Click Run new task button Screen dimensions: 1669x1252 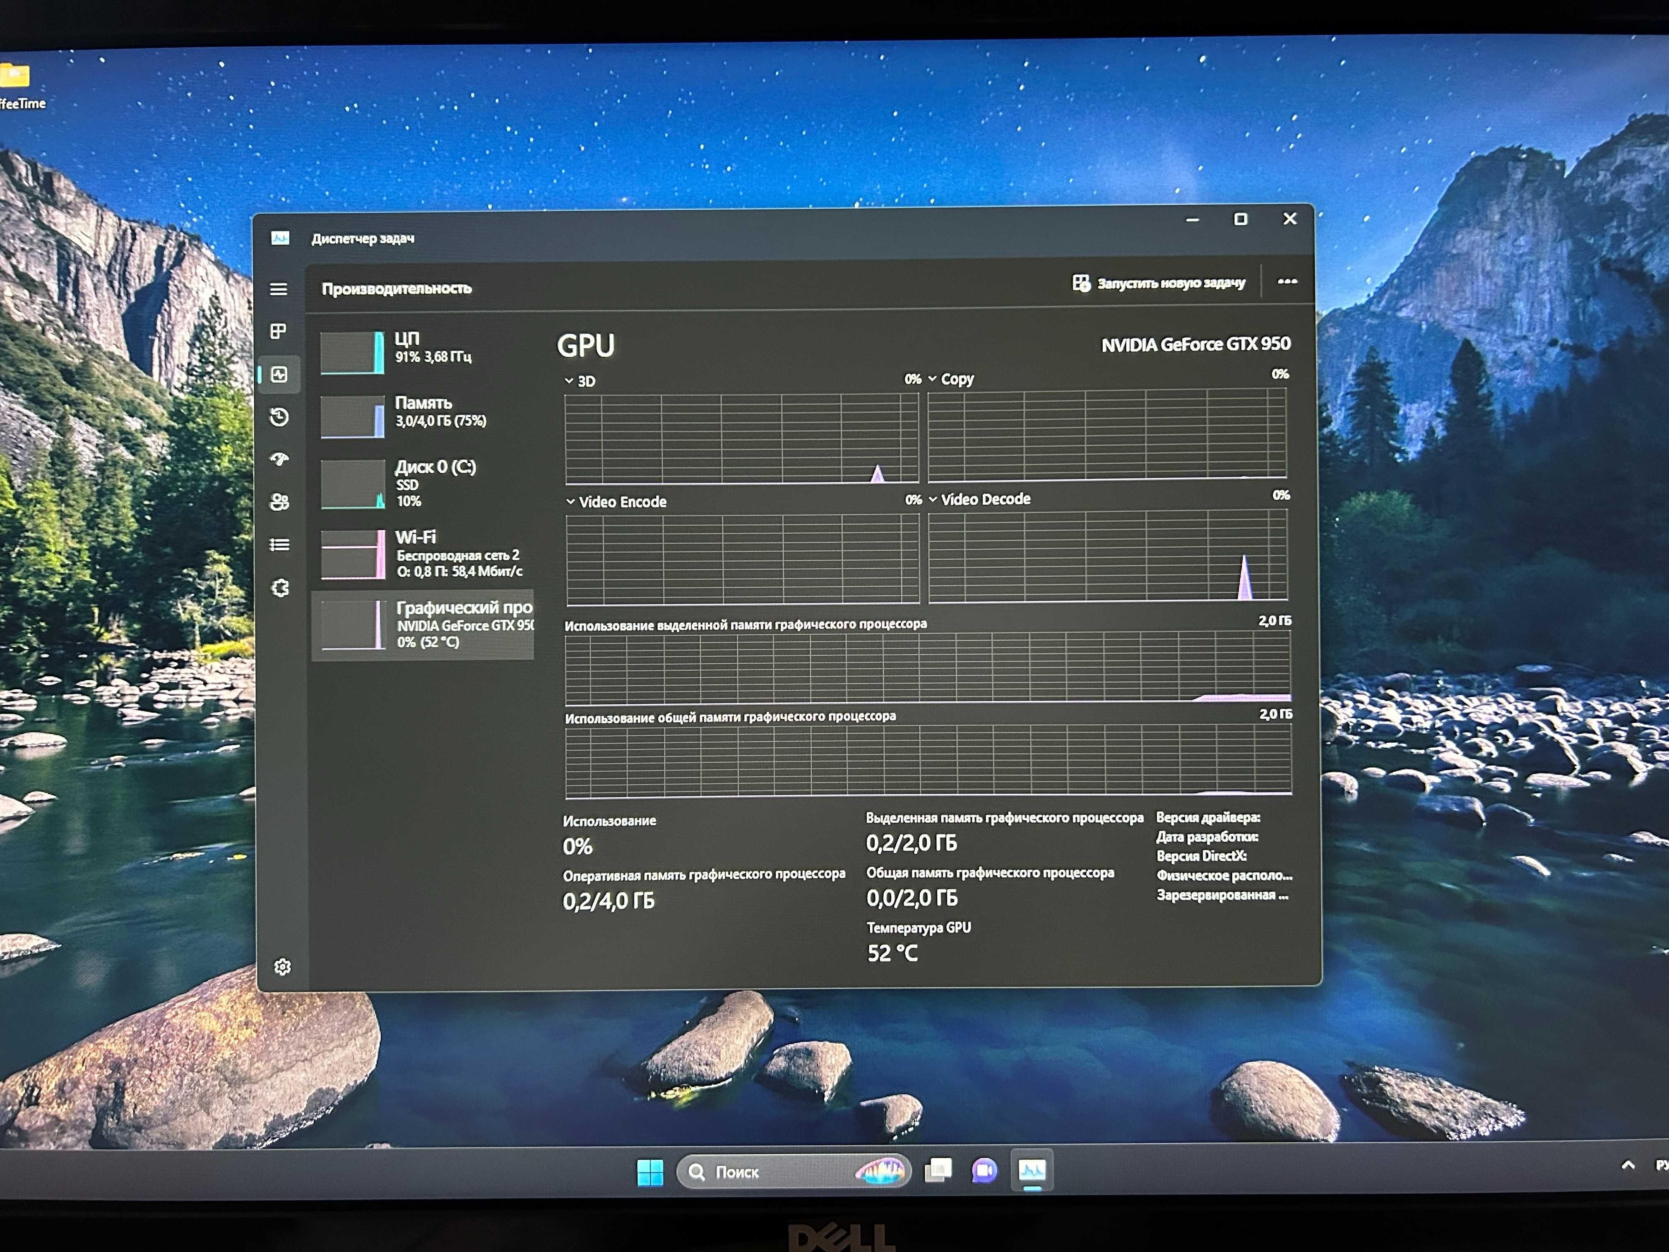(1159, 283)
